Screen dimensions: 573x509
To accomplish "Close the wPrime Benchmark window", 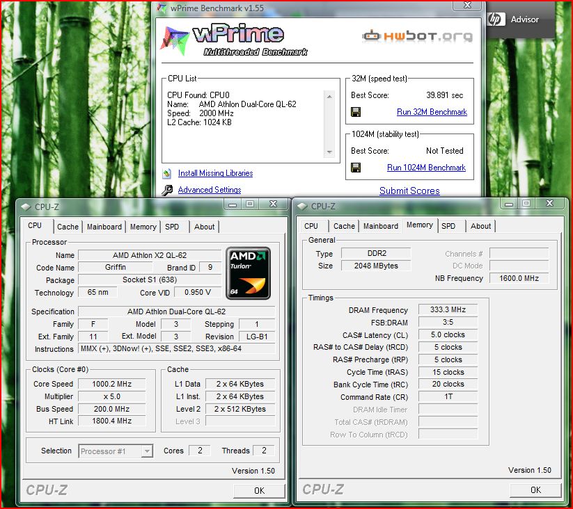I will click(x=467, y=5).
